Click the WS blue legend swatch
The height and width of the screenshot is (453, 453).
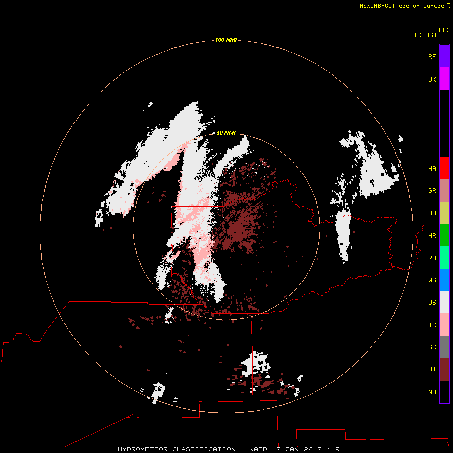(x=444, y=280)
